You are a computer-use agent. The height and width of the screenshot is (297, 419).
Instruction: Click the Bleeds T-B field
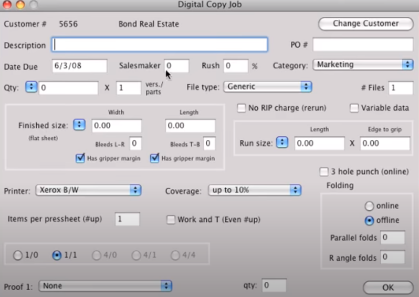coord(209,144)
